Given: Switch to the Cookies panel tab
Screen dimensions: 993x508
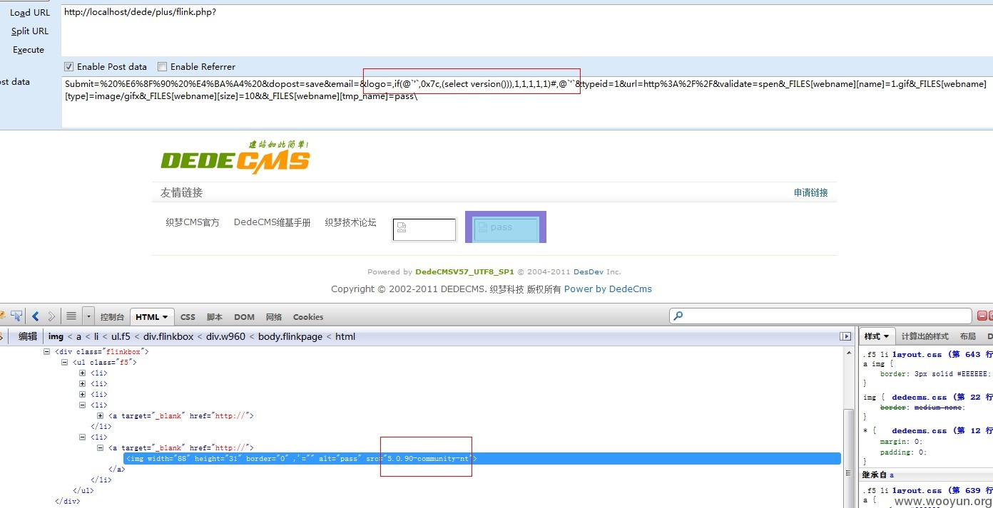Looking at the screenshot, I should click(x=308, y=317).
